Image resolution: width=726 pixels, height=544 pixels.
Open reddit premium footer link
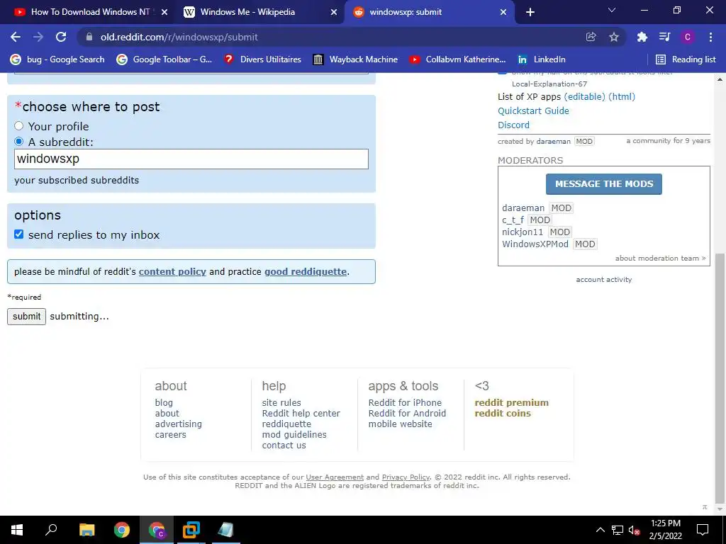512,402
